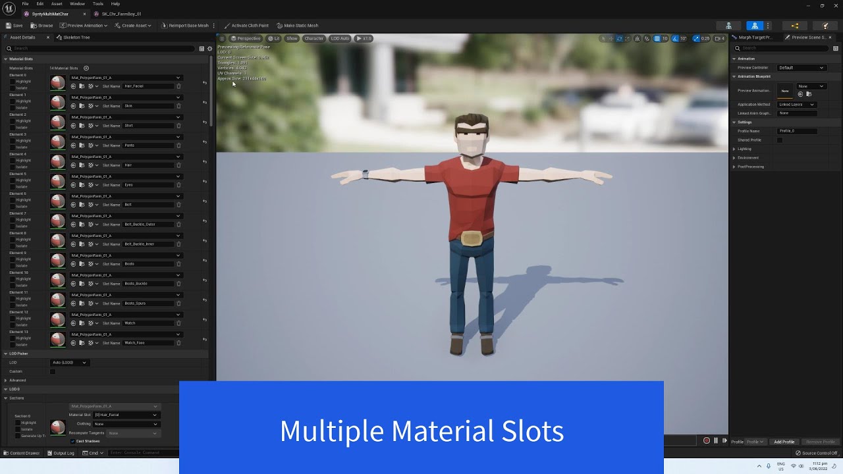843x474 pixels.
Task: Open camera speed setting in viewport
Action: click(x=719, y=38)
